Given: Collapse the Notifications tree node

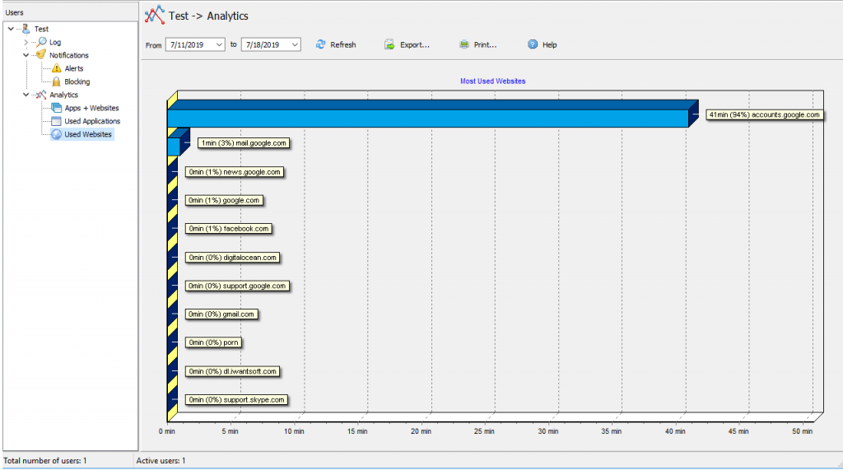Looking at the screenshot, I should [x=26, y=55].
